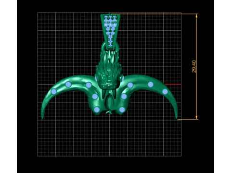Click the jump ring connecting the bail
231x173 pixels.
(110, 47)
